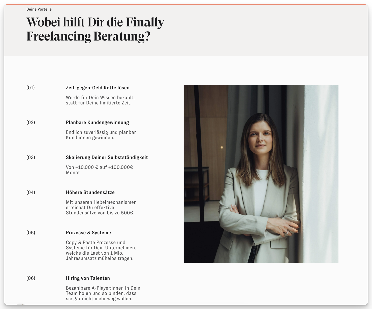Select the 'Planbare Kundengewinnung' heading
This screenshot has width=372, height=309.
(97, 123)
